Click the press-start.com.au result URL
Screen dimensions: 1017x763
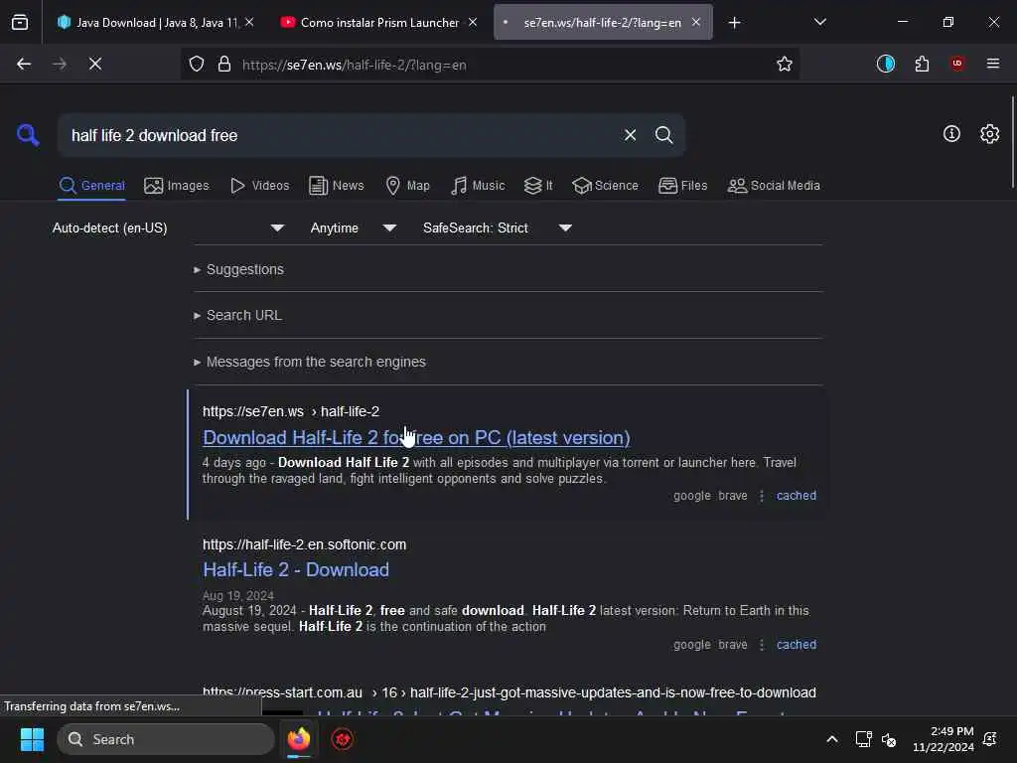click(509, 692)
